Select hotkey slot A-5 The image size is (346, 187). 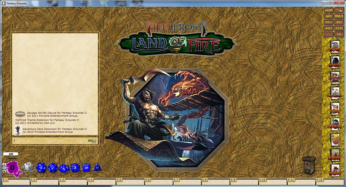point(130,182)
